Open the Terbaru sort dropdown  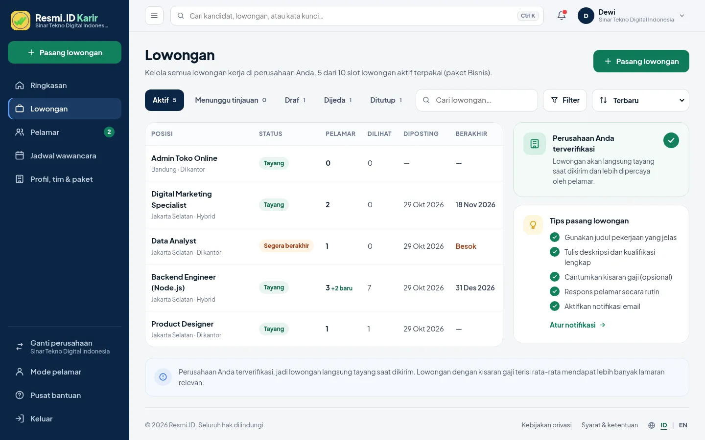(640, 100)
